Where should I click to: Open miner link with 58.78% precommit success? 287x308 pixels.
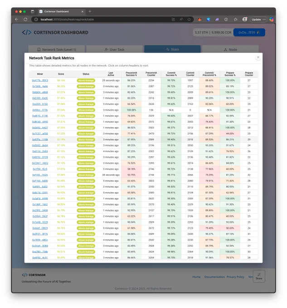40,169
